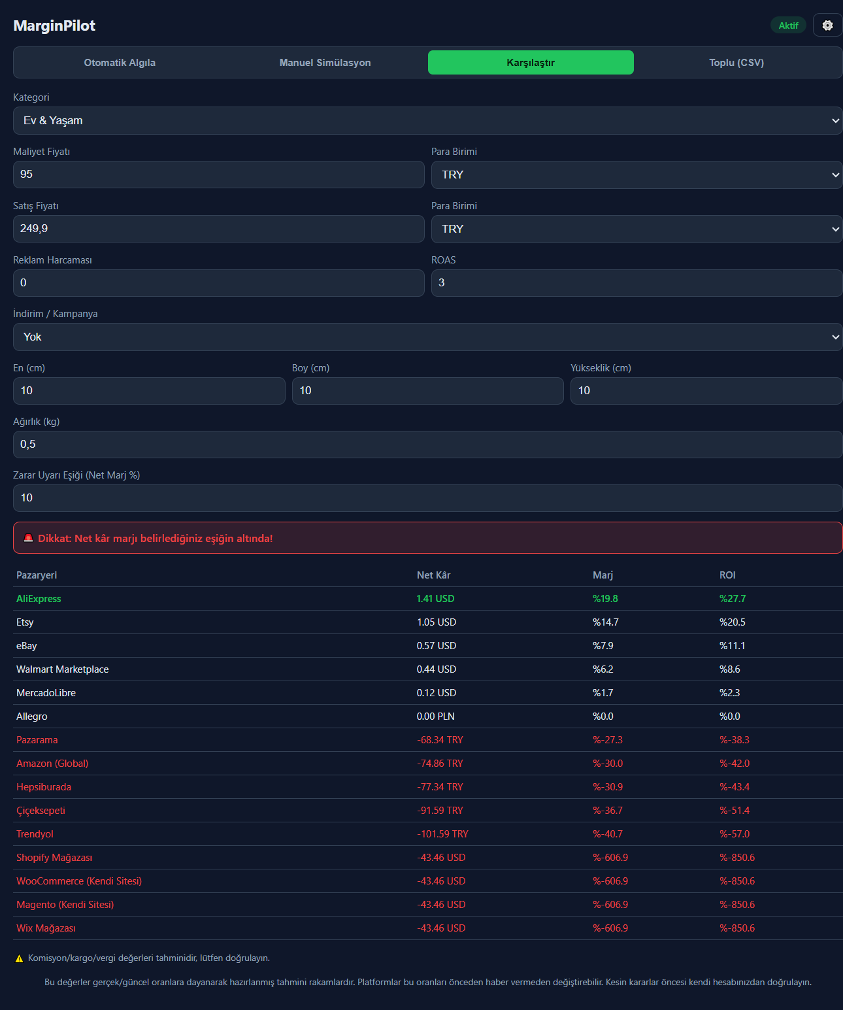Go to the Toplu (CSV) tab
Viewport: 843px width, 1010px height.
tap(736, 63)
